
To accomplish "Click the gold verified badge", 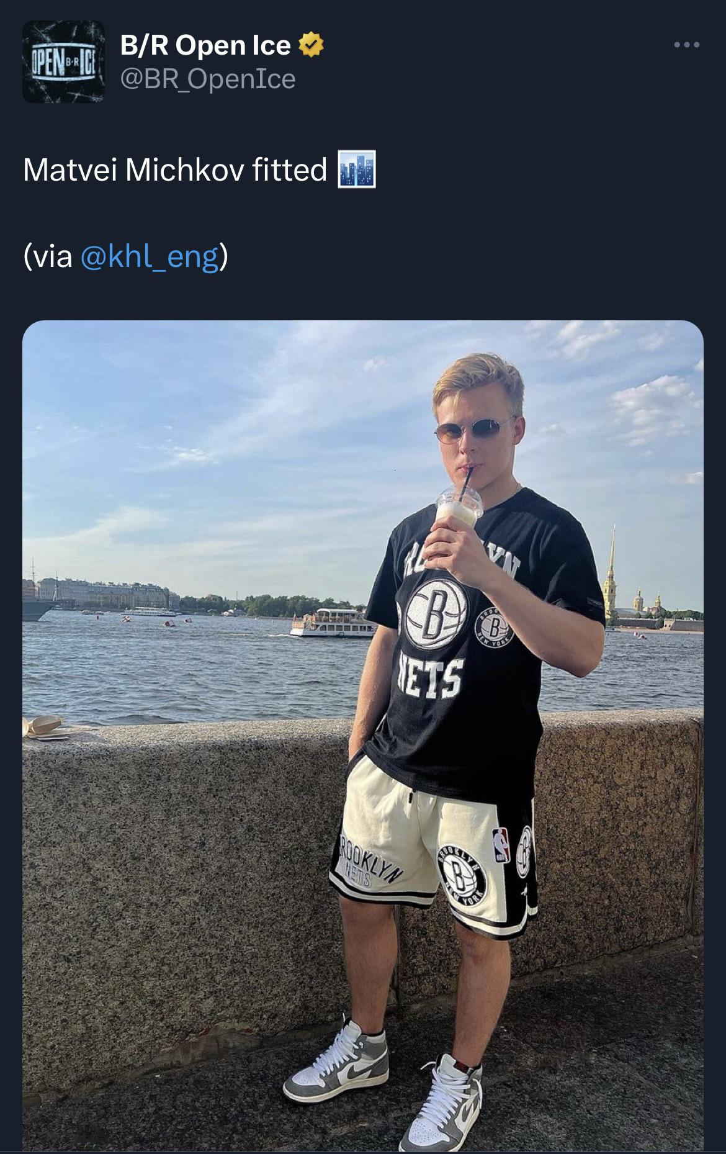I will click(311, 45).
